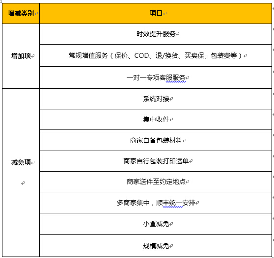Click the 多商家集中，顺丰统一安排 cell
Screen dimensions: 274x258
[156, 203]
